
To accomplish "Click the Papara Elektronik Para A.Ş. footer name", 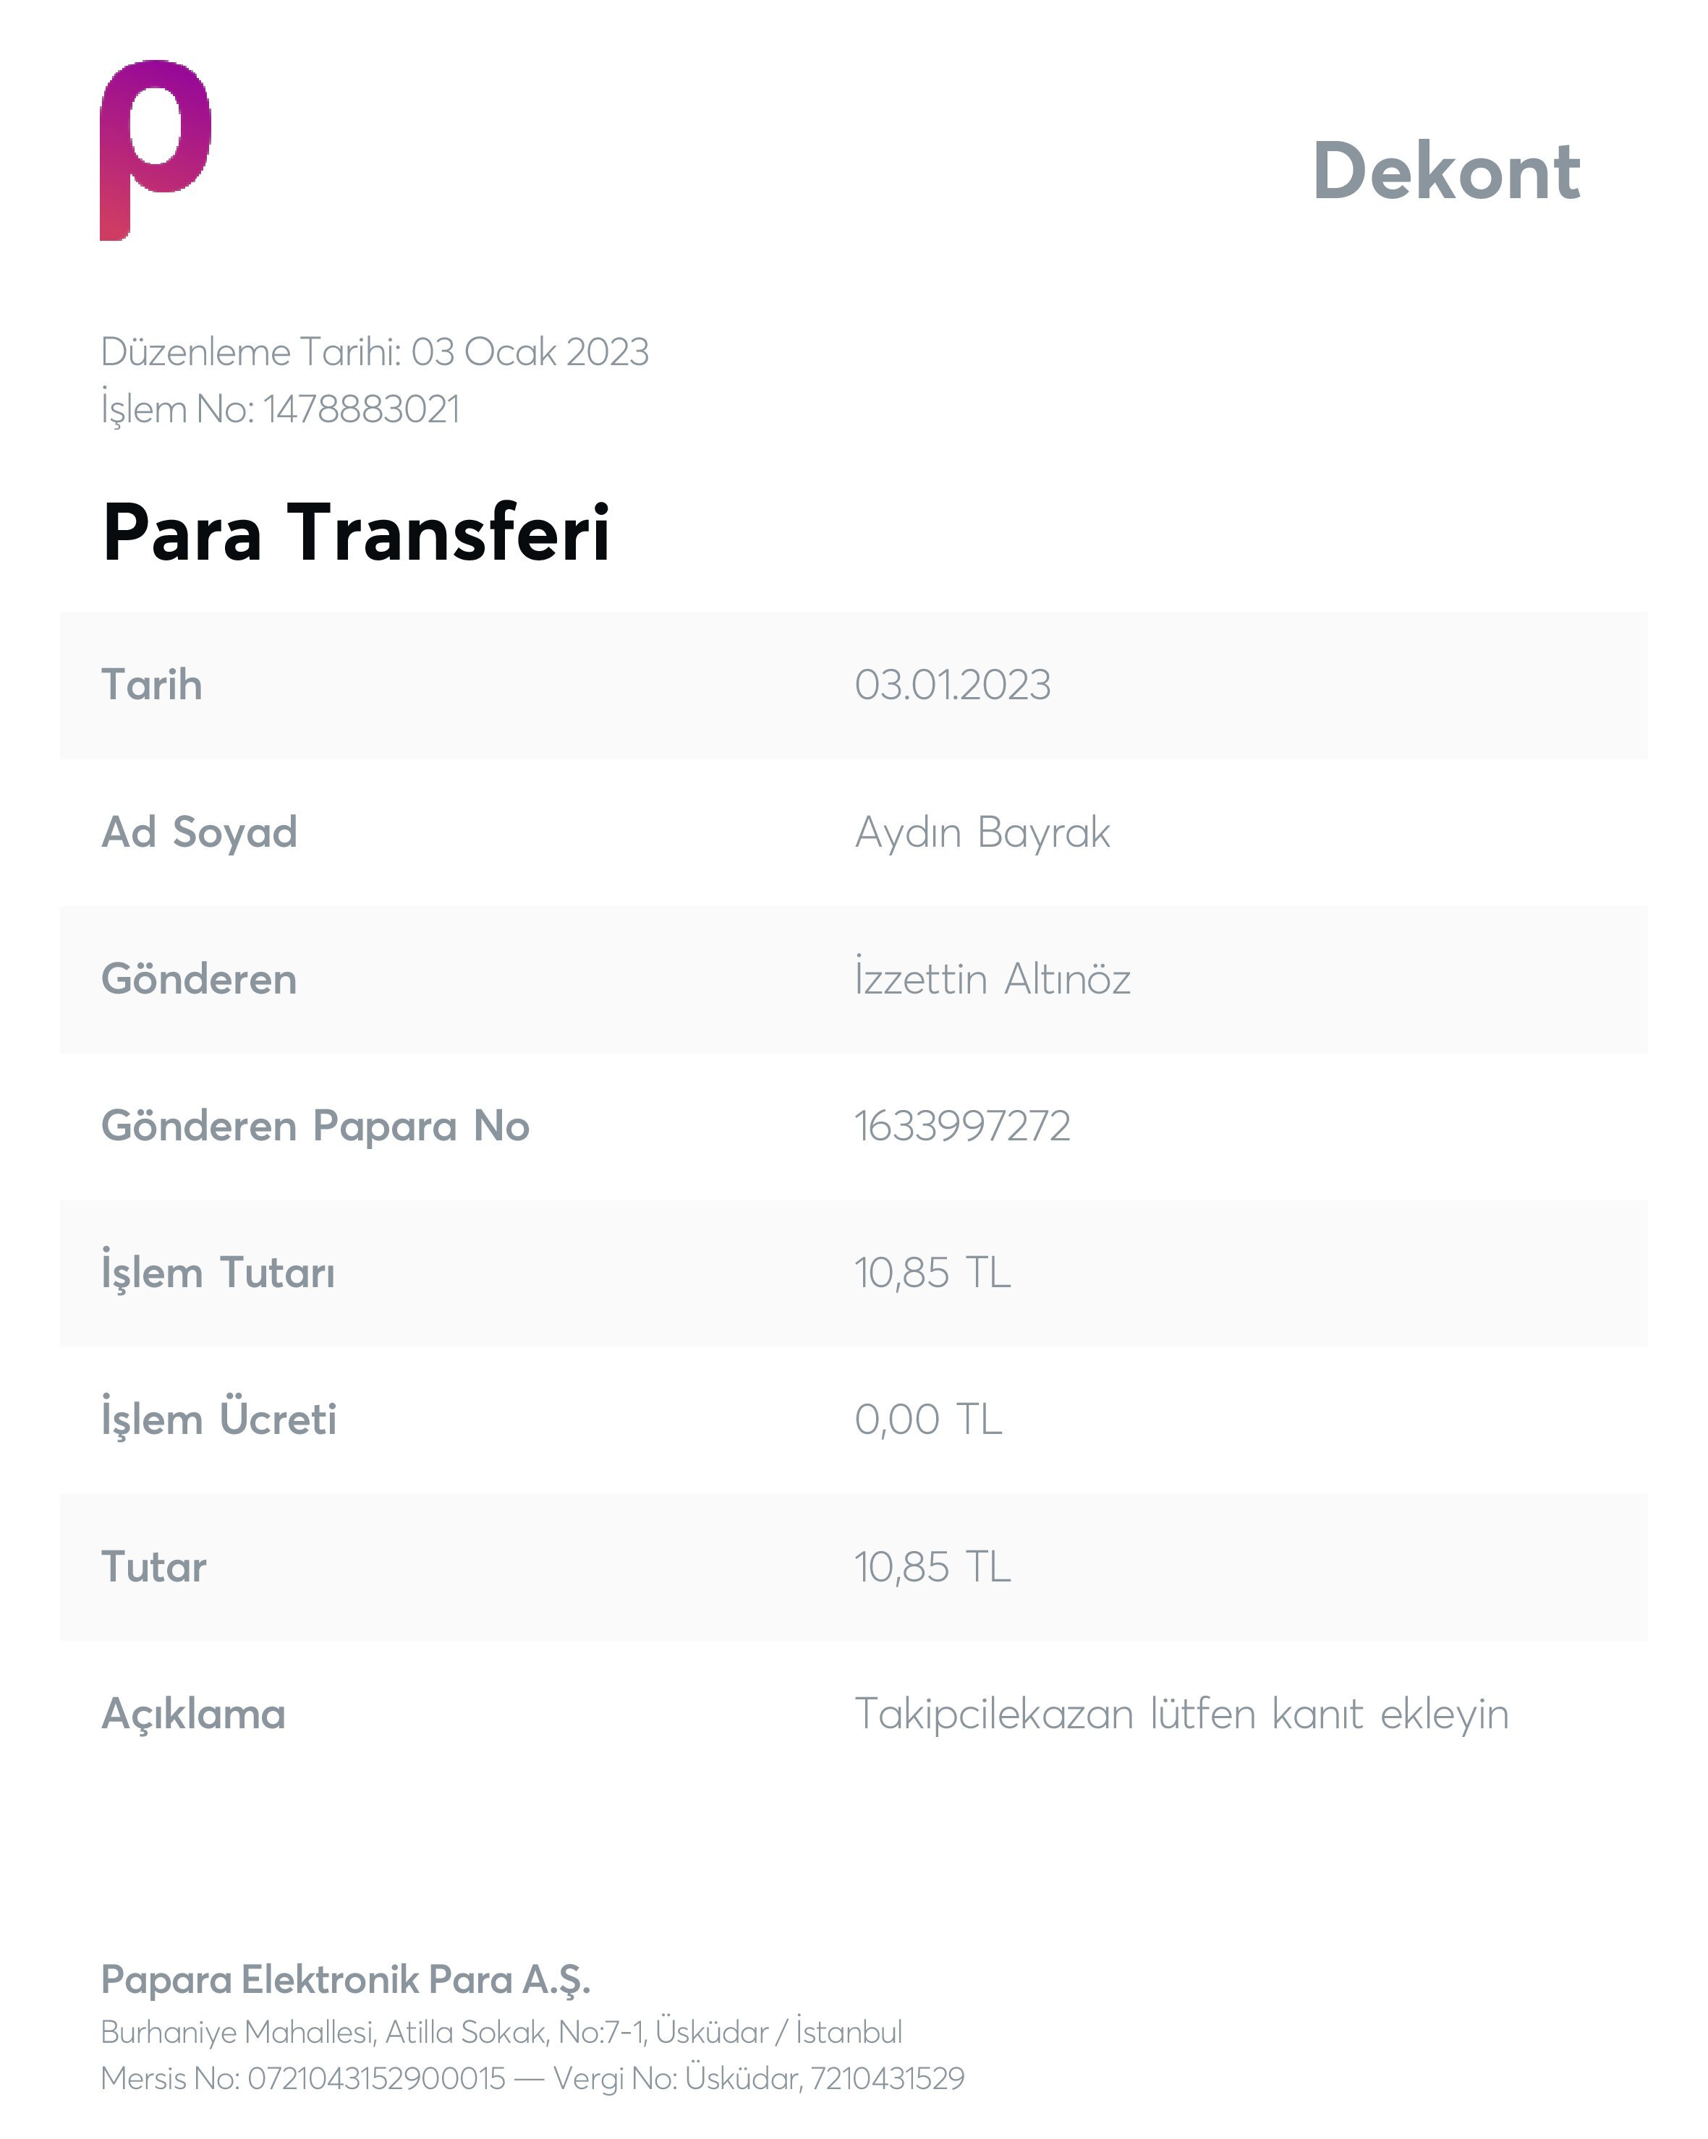I will click(x=345, y=1979).
